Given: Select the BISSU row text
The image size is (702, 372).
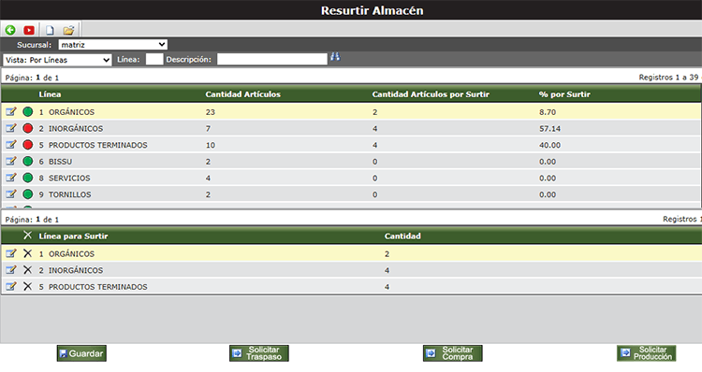Looking at the screenshot, I should coord(61,162).
